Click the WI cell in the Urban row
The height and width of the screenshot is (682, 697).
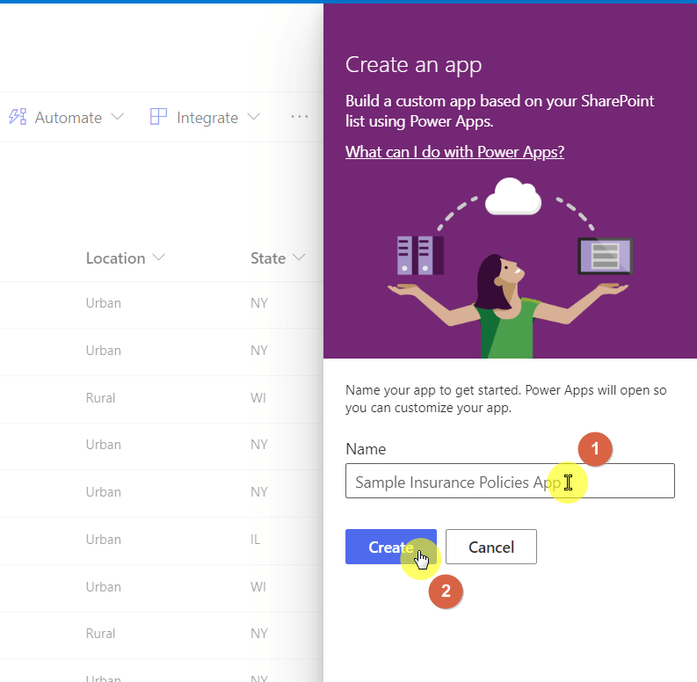(x=258, y=587)
